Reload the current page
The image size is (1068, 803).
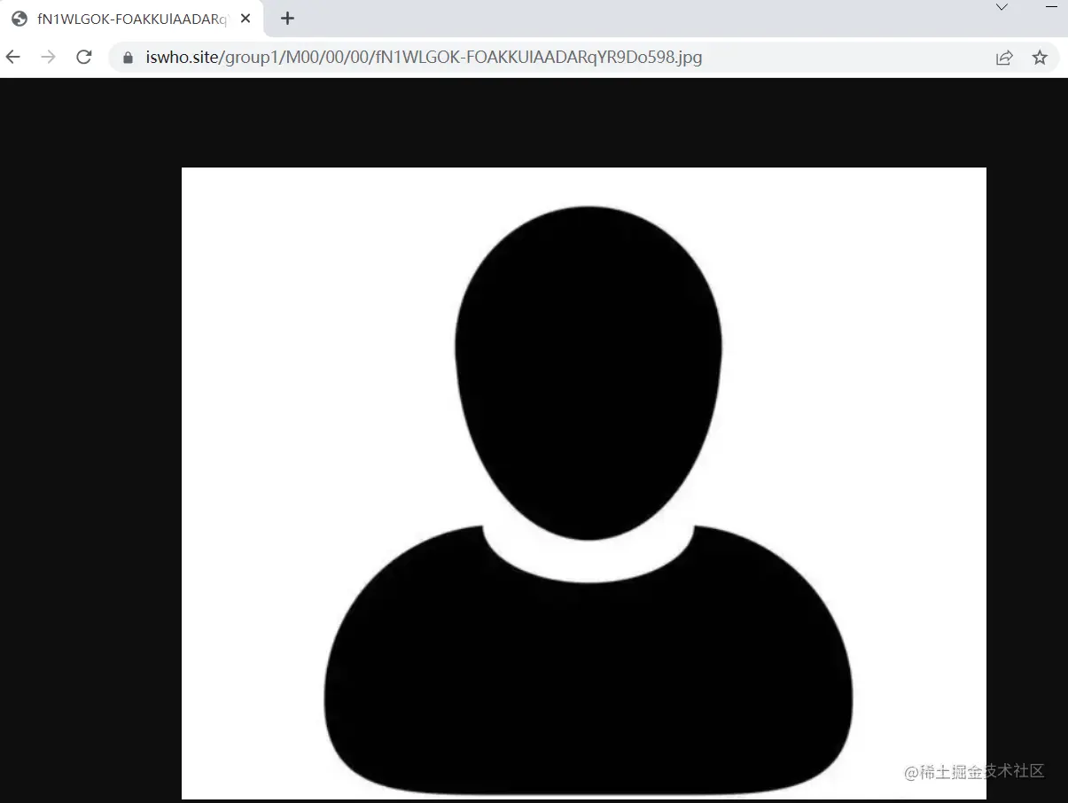(x=83, y=57)
